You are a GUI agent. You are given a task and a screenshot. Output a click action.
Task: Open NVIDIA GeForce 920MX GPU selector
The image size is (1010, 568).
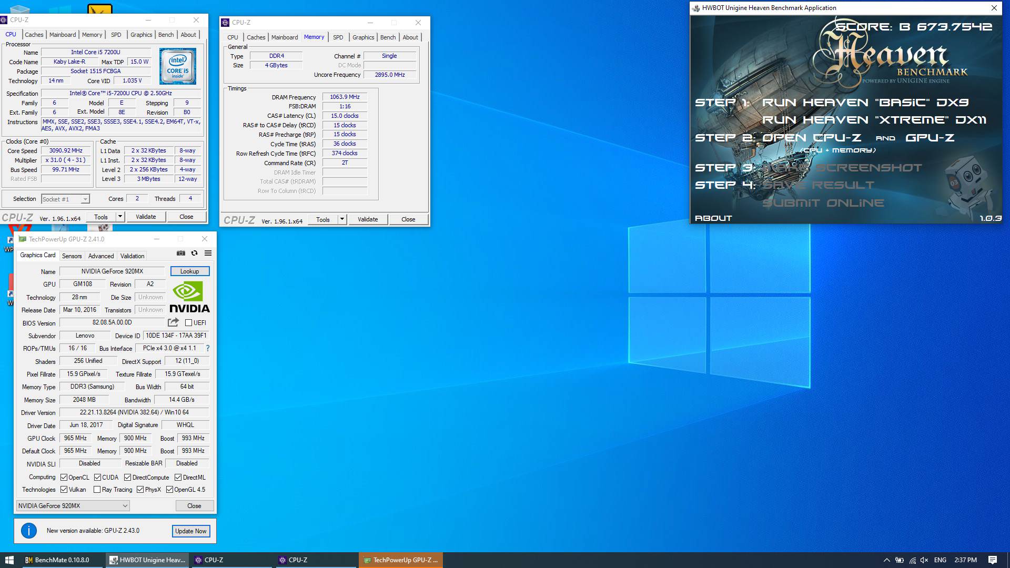(73, 506)
